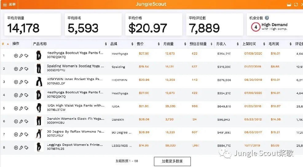Click the tag icon in the Danskin row
Image resolution: width=303 pixels, height=167 pixels.
pos(26,121)
